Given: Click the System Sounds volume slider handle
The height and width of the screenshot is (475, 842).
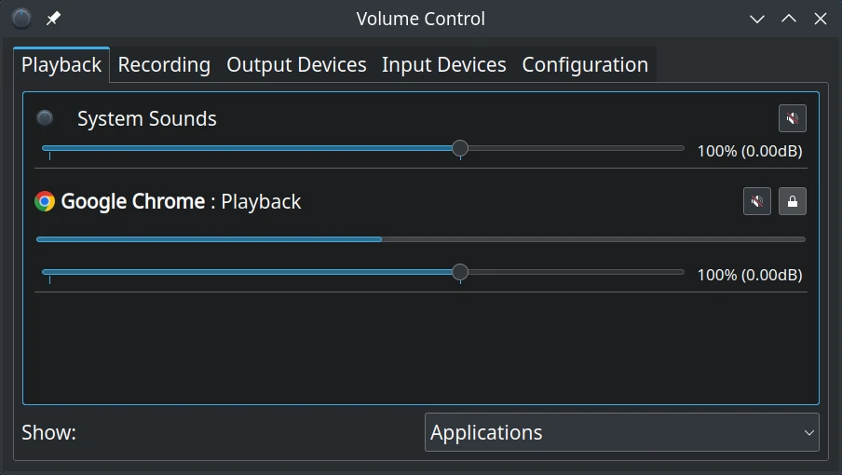Looking at the screenshot, I should [460, 148].
